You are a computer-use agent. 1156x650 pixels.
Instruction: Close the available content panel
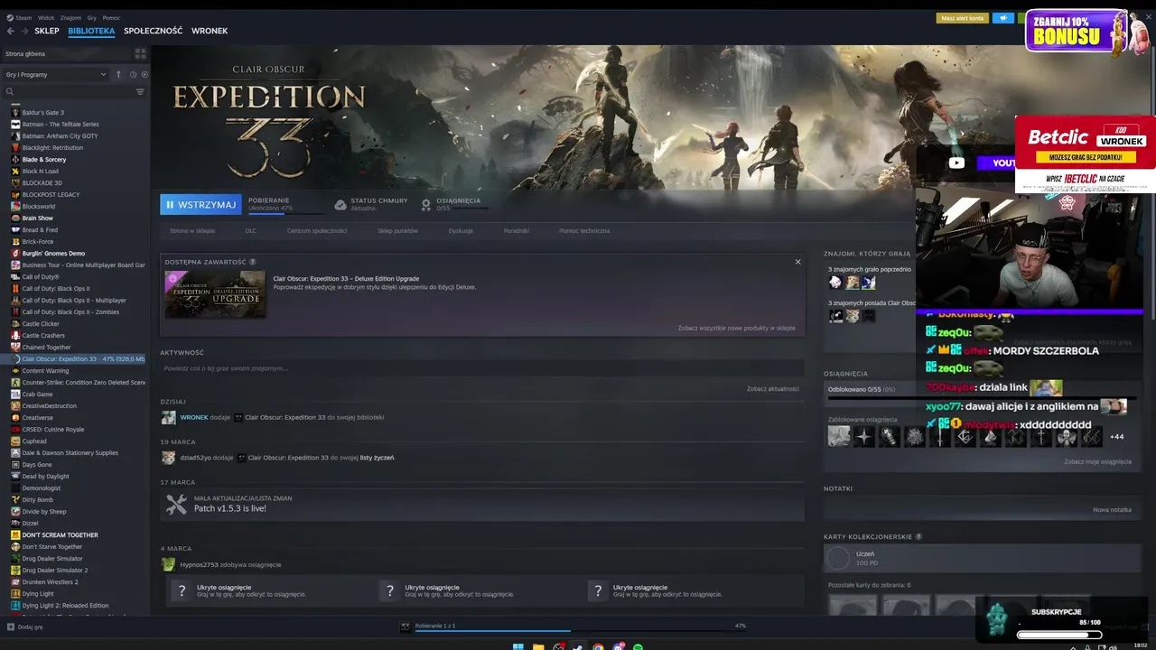pos(797,262)
